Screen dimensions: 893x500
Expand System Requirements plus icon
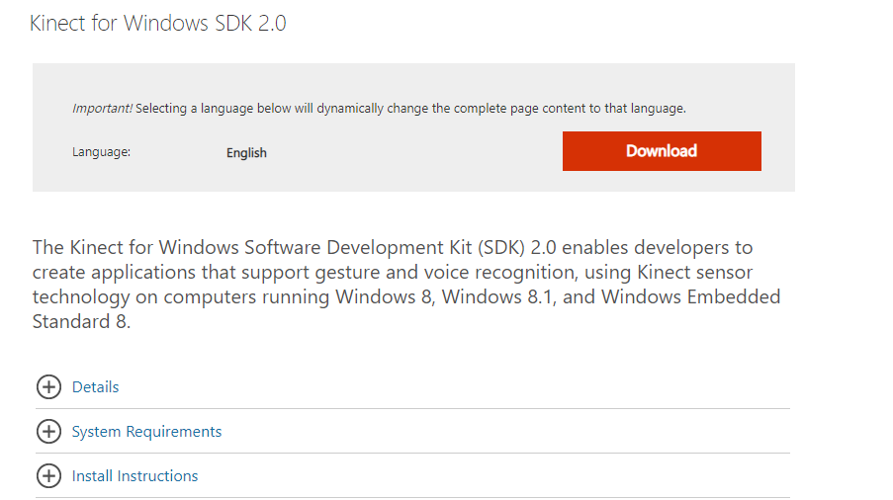point(49,431)
